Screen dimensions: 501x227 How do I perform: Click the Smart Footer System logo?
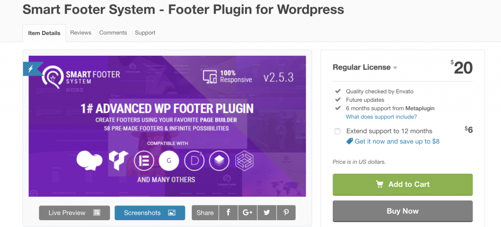click(x=81, y=77)
